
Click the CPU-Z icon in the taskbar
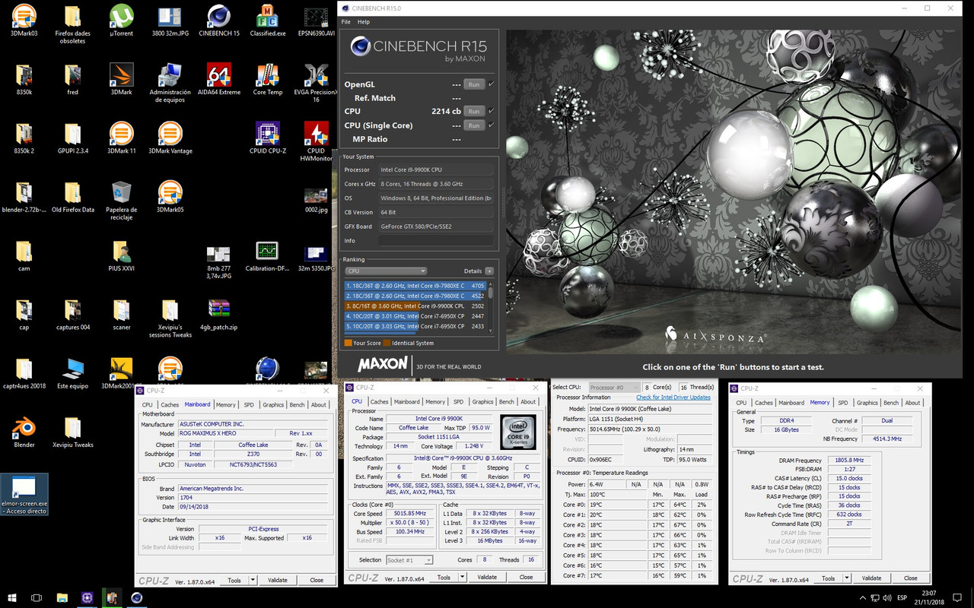[87, 598]
